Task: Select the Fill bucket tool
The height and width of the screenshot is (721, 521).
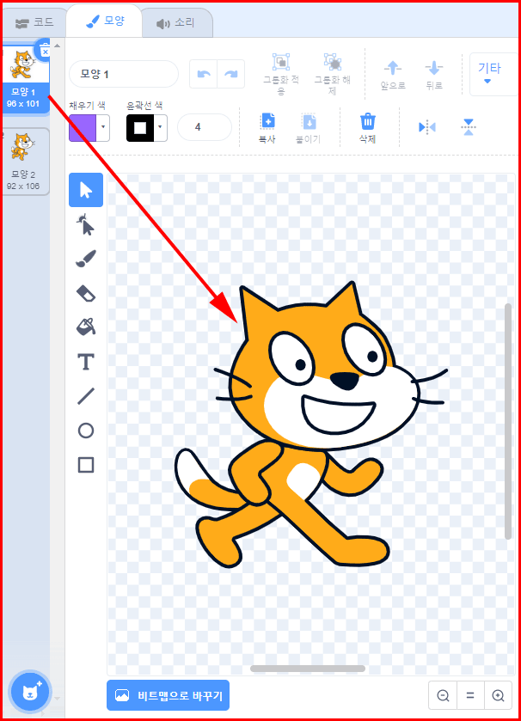Action: (x=86, y=327)
